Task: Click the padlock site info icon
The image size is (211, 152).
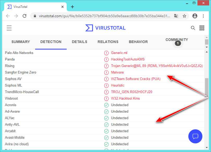Action: pos(35,16)
